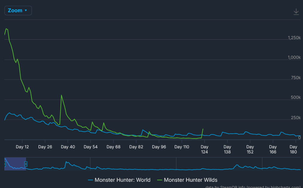Toggle the Monster Hunter: World series legend
This screenshot has height=188, width=303.
pos(119,180)
